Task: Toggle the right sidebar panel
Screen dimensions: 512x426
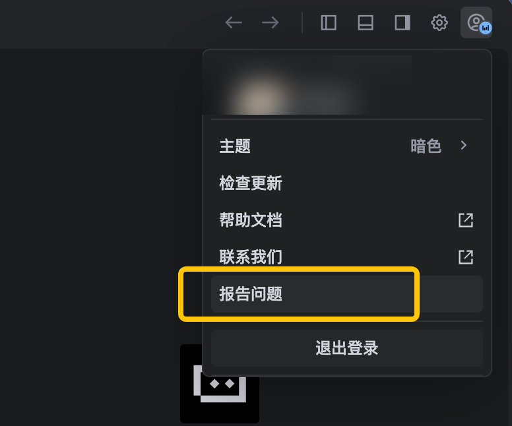Action: [402, 23]
